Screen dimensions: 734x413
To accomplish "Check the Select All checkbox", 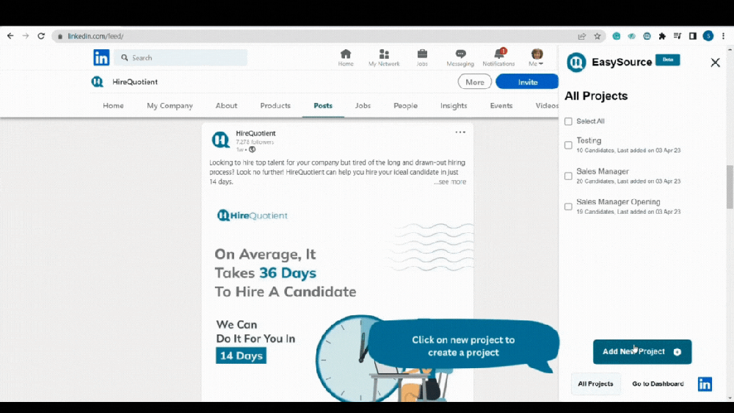I will point(568,121).
